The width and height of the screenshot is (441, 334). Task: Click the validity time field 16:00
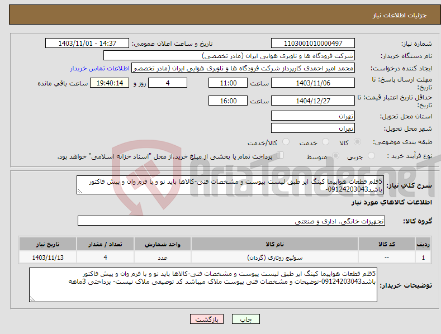tap(228, 101)
